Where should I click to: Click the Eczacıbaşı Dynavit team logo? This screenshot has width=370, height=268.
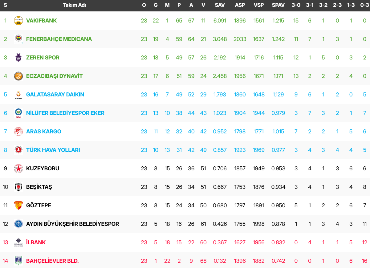click(18, 76)
